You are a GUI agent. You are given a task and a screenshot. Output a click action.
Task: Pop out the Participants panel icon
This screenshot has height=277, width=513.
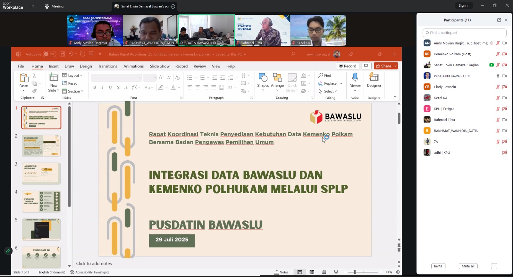tap(499, 20)
